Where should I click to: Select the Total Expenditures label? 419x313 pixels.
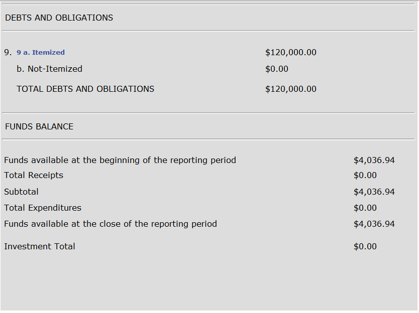point(43,208)
